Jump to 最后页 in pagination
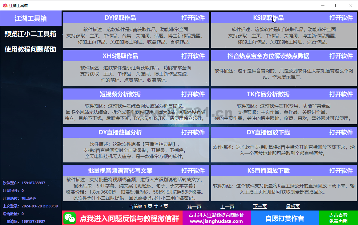The width and height of the screenshot is (358, 225). pos(293,207)
